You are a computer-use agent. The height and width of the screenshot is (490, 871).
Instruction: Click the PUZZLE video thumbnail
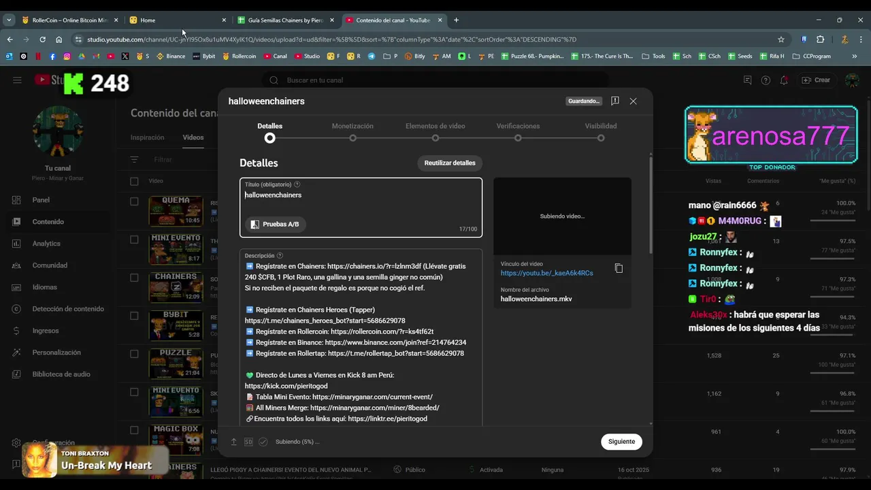point(176,363)
